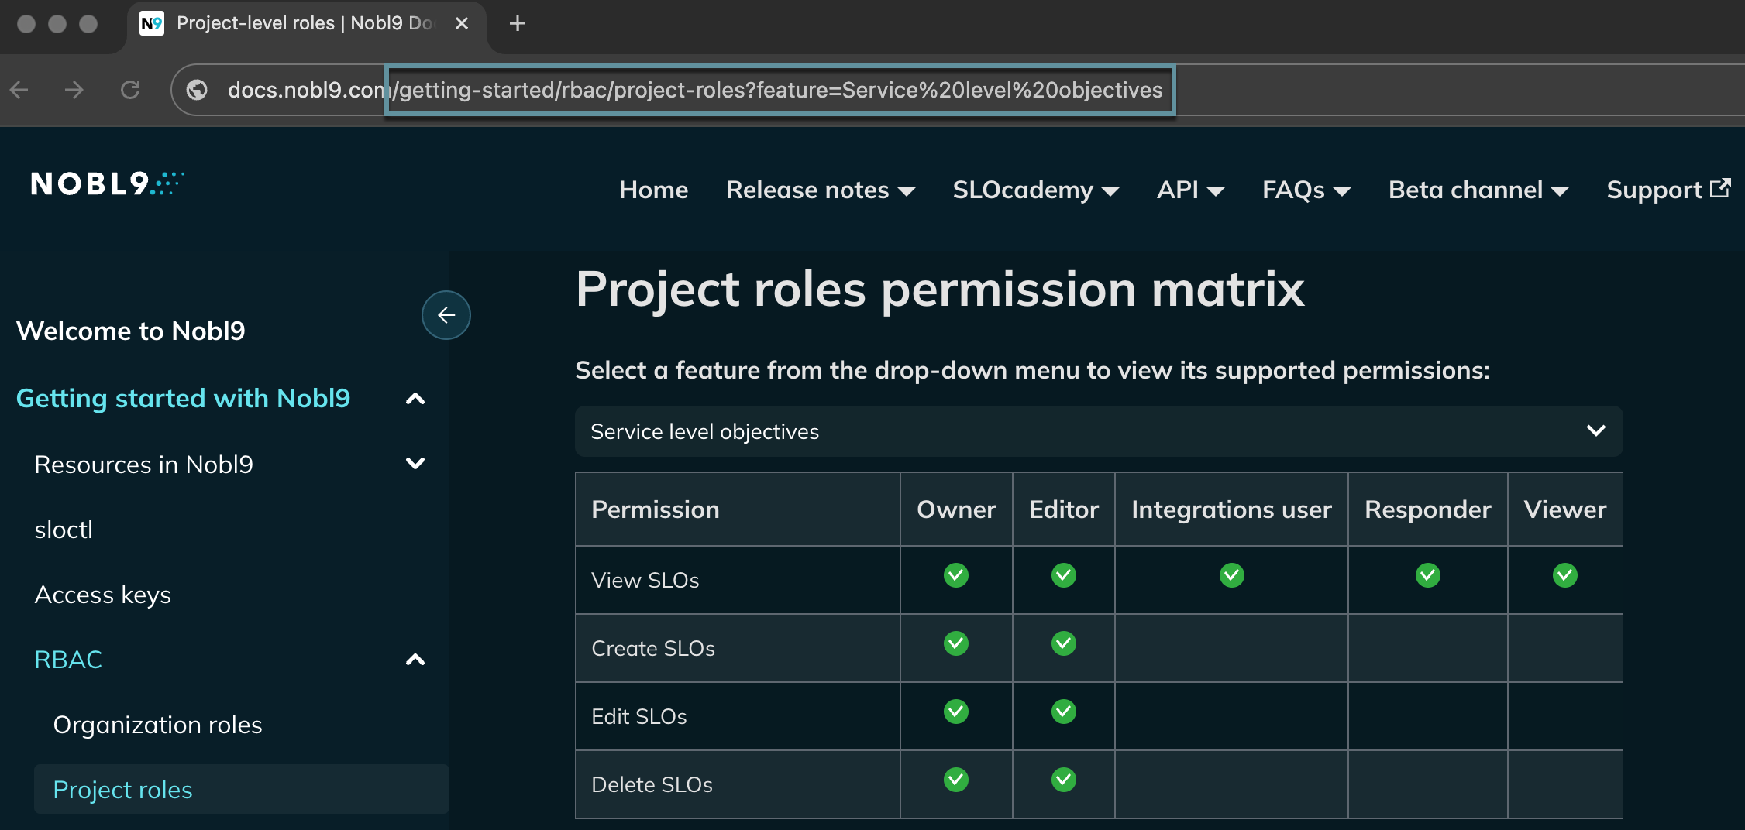Click Editor checkmark for Edit SLOs

click(1064, 712)
